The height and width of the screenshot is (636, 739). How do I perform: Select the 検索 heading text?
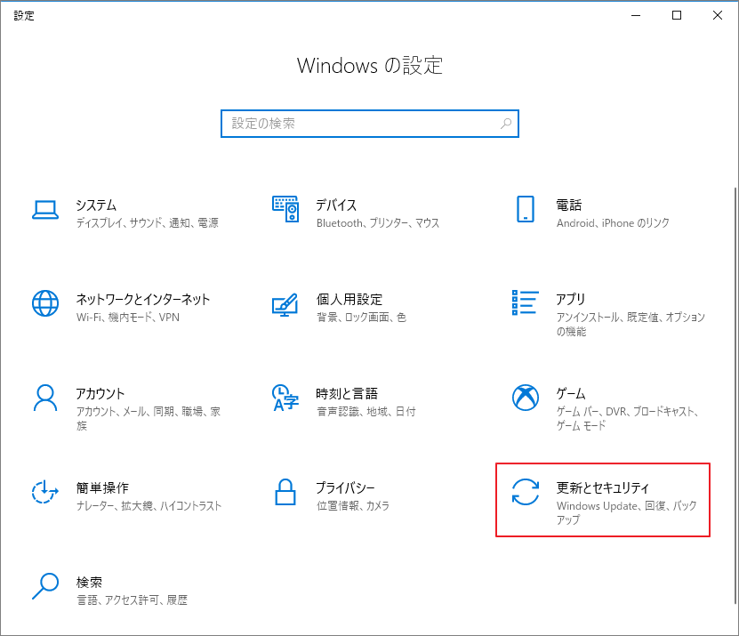coord(89,583)
